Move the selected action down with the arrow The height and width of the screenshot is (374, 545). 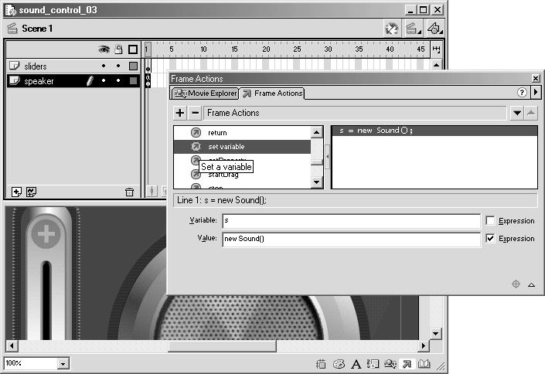point(517,113)
